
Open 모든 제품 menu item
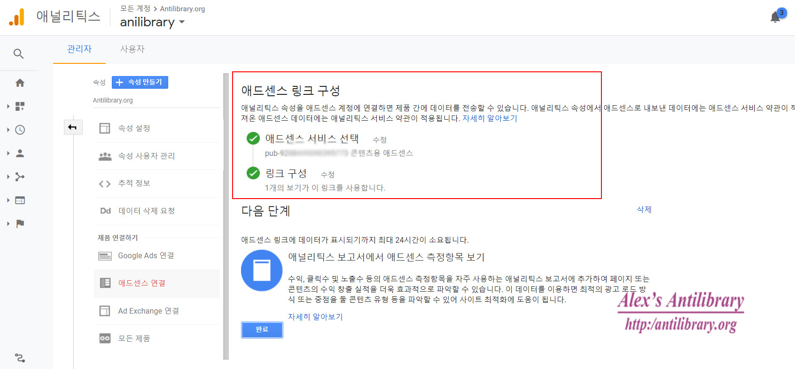[x=157, y=338]
